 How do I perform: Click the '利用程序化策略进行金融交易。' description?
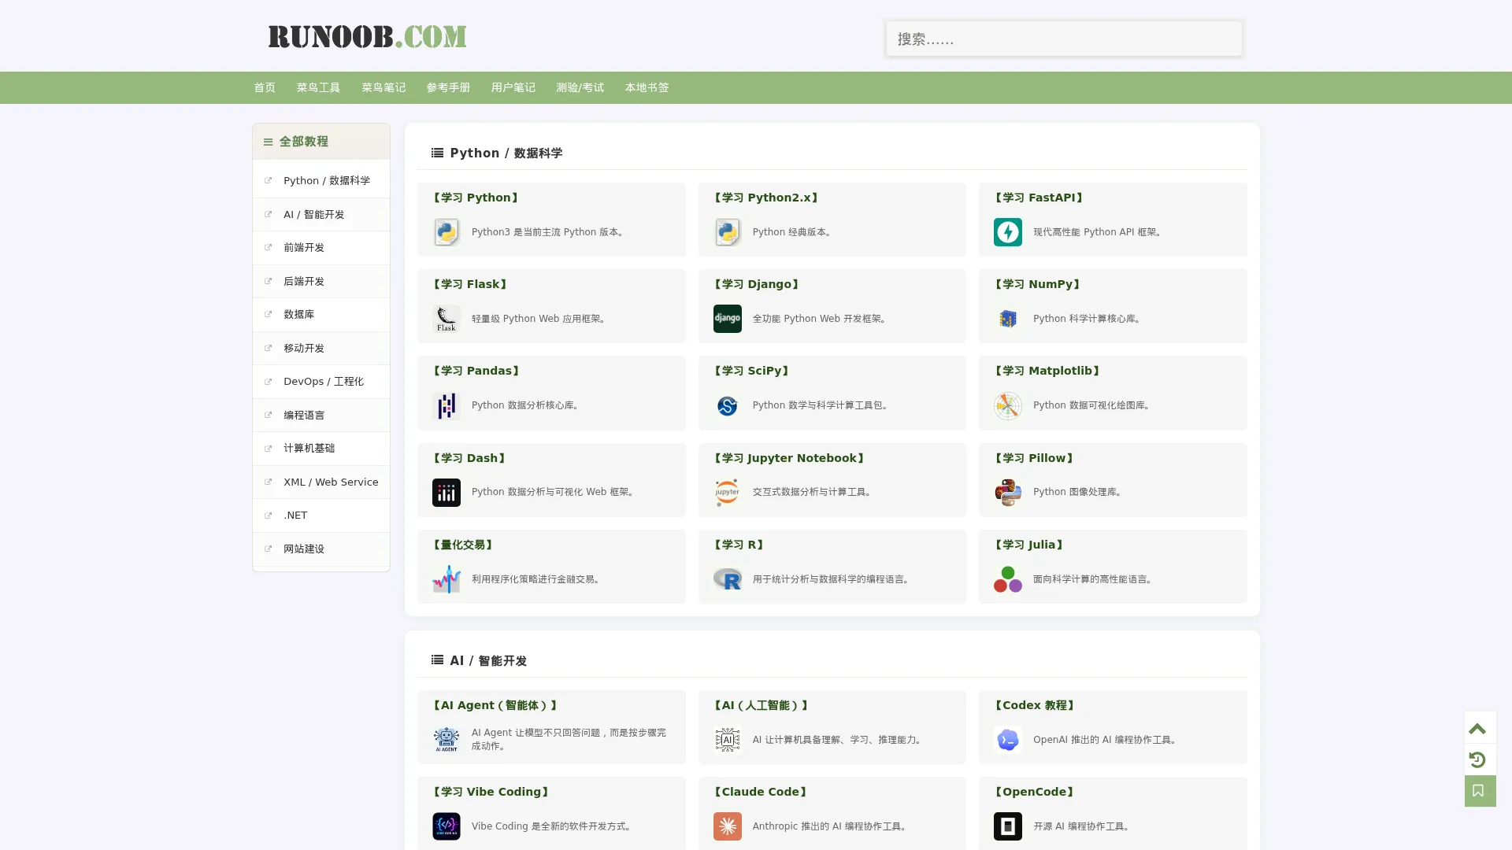537,579
